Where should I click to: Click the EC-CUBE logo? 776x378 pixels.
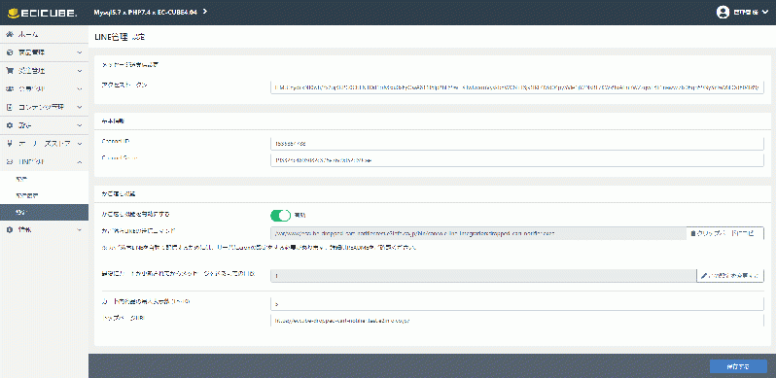coord(43,13)
